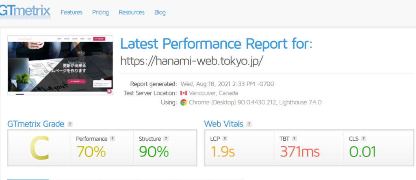Click the GTmetrix logo
The height and width of the screenshot is (180, 416).
25,12
